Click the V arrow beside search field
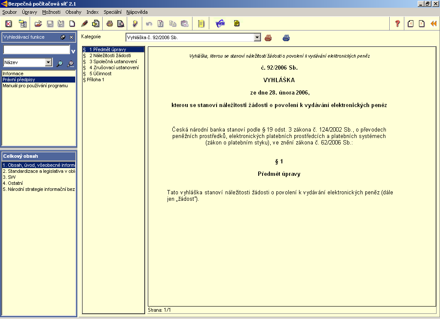 click(73, 51)
